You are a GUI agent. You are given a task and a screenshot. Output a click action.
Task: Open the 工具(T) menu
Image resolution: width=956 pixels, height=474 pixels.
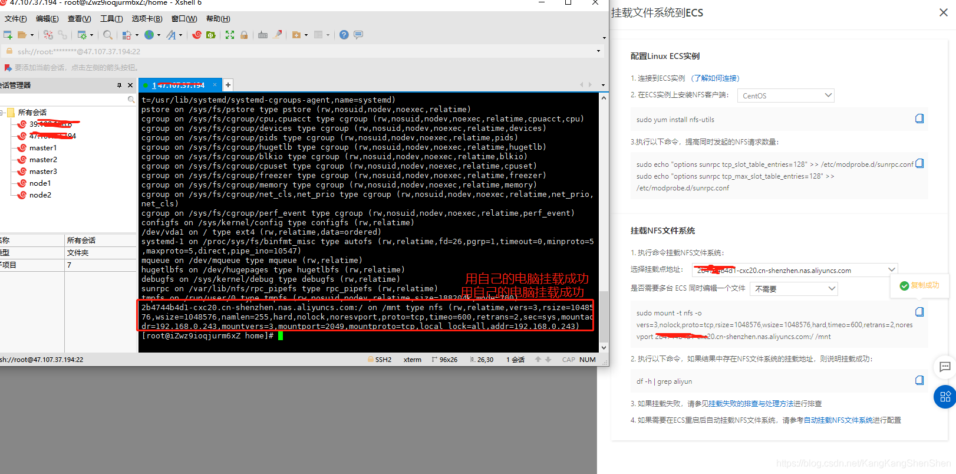pos(111,19)
